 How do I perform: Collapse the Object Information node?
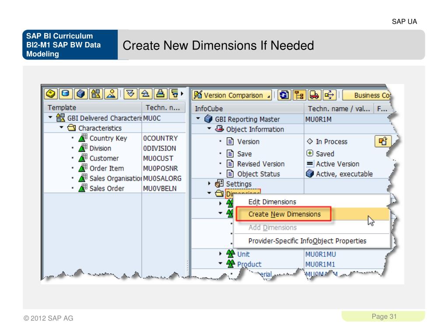point(209,129)
